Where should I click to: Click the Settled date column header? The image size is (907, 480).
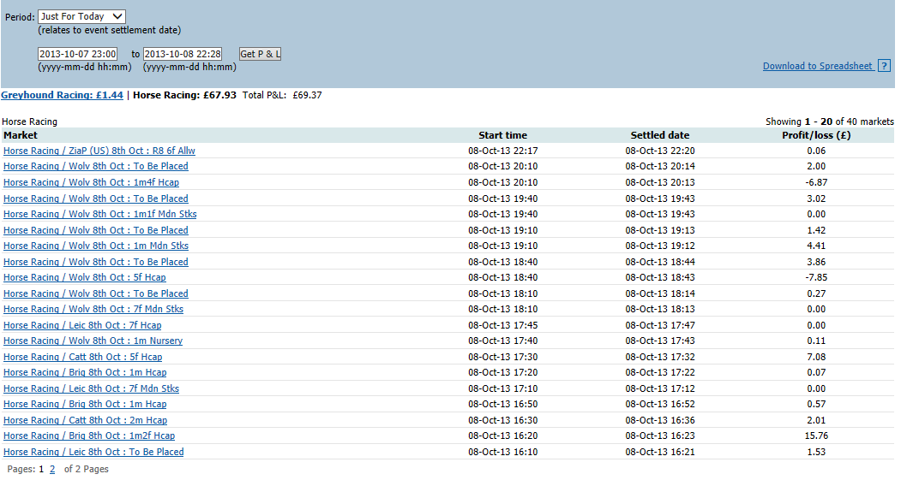point(660,136)
